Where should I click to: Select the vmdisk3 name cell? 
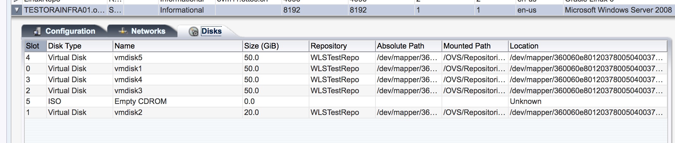click(x=178, y=91)
